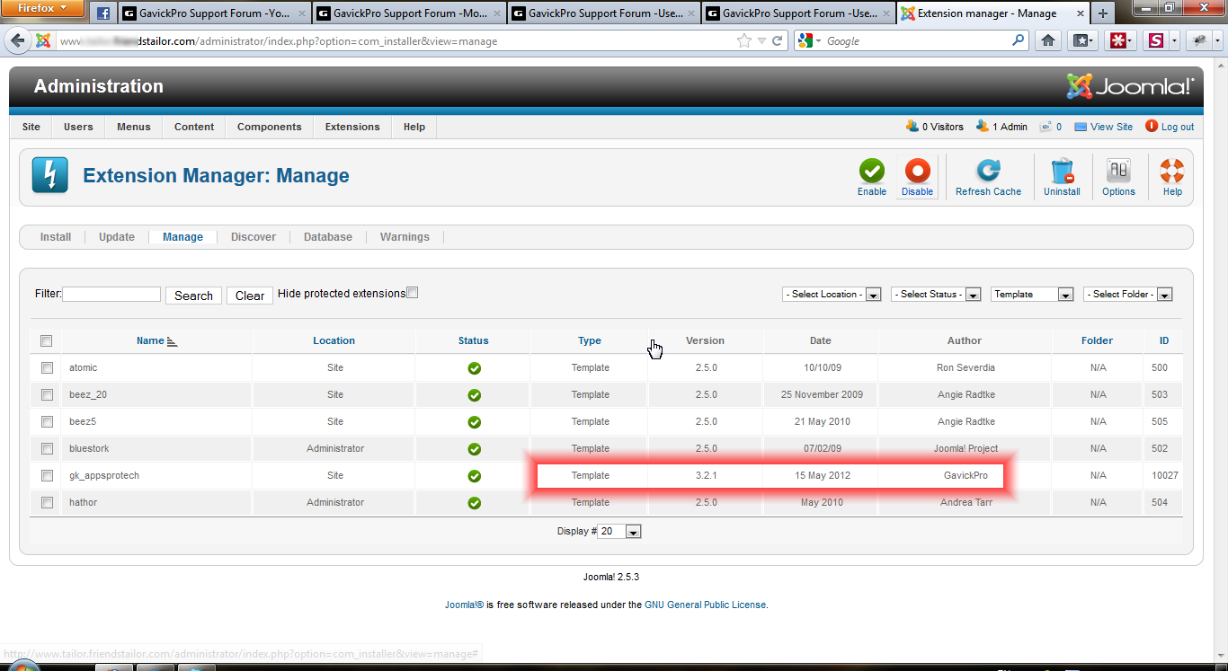Open the address bar history dropdown arrow

point(761,40)
